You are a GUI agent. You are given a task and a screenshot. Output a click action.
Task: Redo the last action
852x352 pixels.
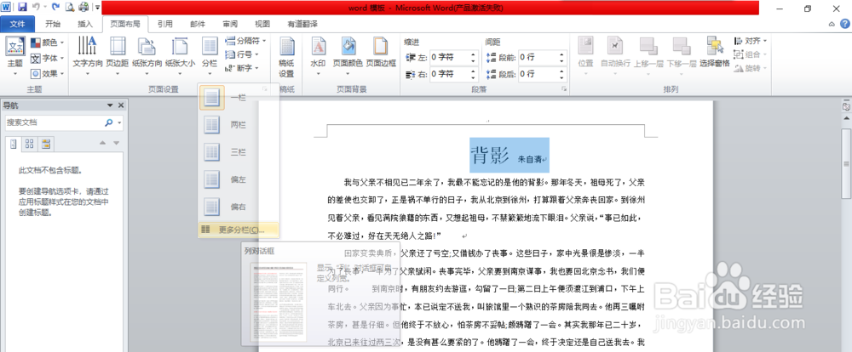pos(55,7)
